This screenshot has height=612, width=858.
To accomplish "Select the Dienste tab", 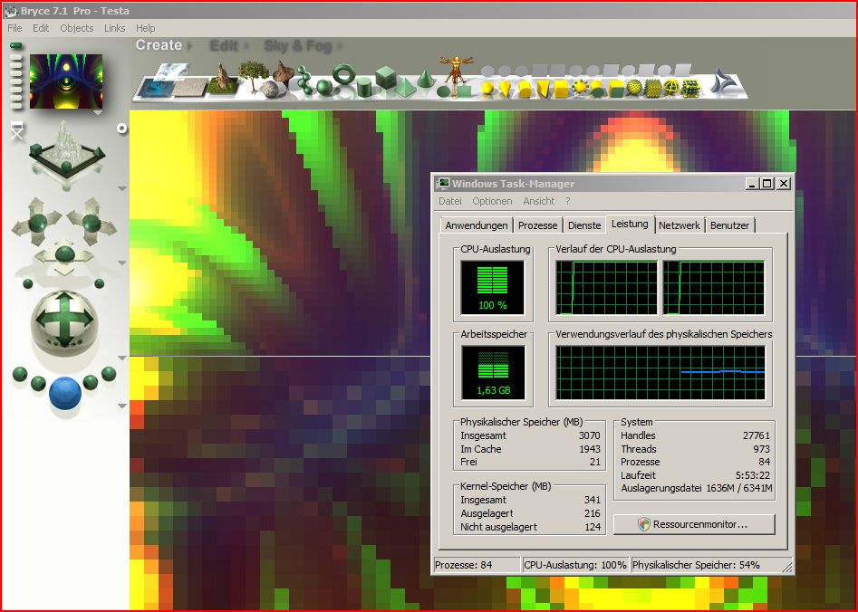I will (584, 225).
